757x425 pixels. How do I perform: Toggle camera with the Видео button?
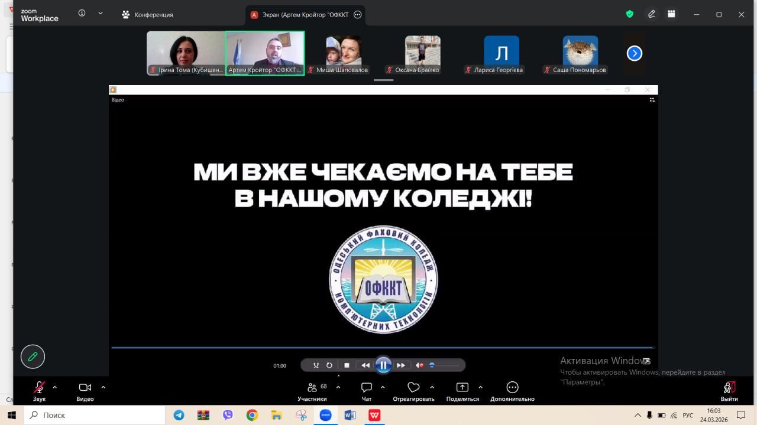click(85, 388)
